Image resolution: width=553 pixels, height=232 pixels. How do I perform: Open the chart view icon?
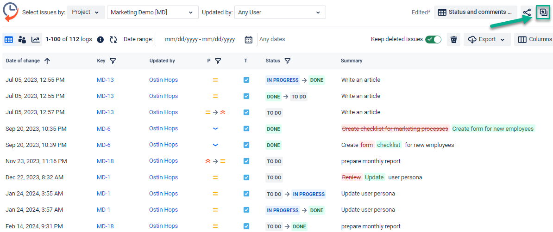35,40
